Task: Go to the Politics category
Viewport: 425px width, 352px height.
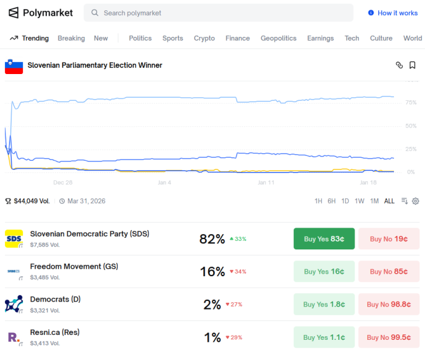Action: [x=140, y=38]
